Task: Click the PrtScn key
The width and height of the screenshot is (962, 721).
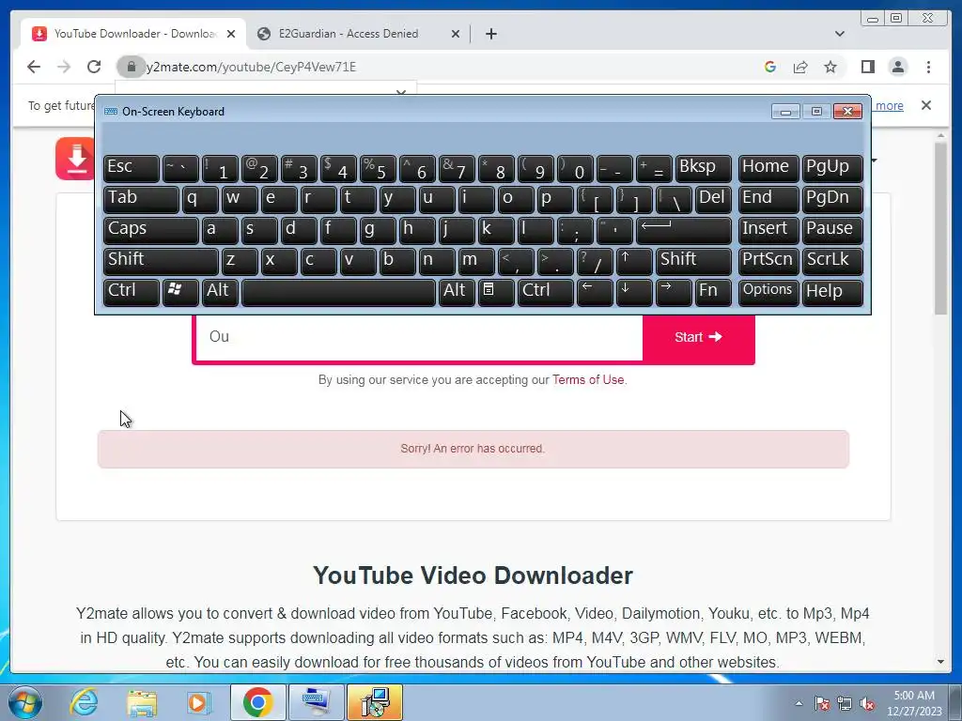Action: click(x=768, y=261)
